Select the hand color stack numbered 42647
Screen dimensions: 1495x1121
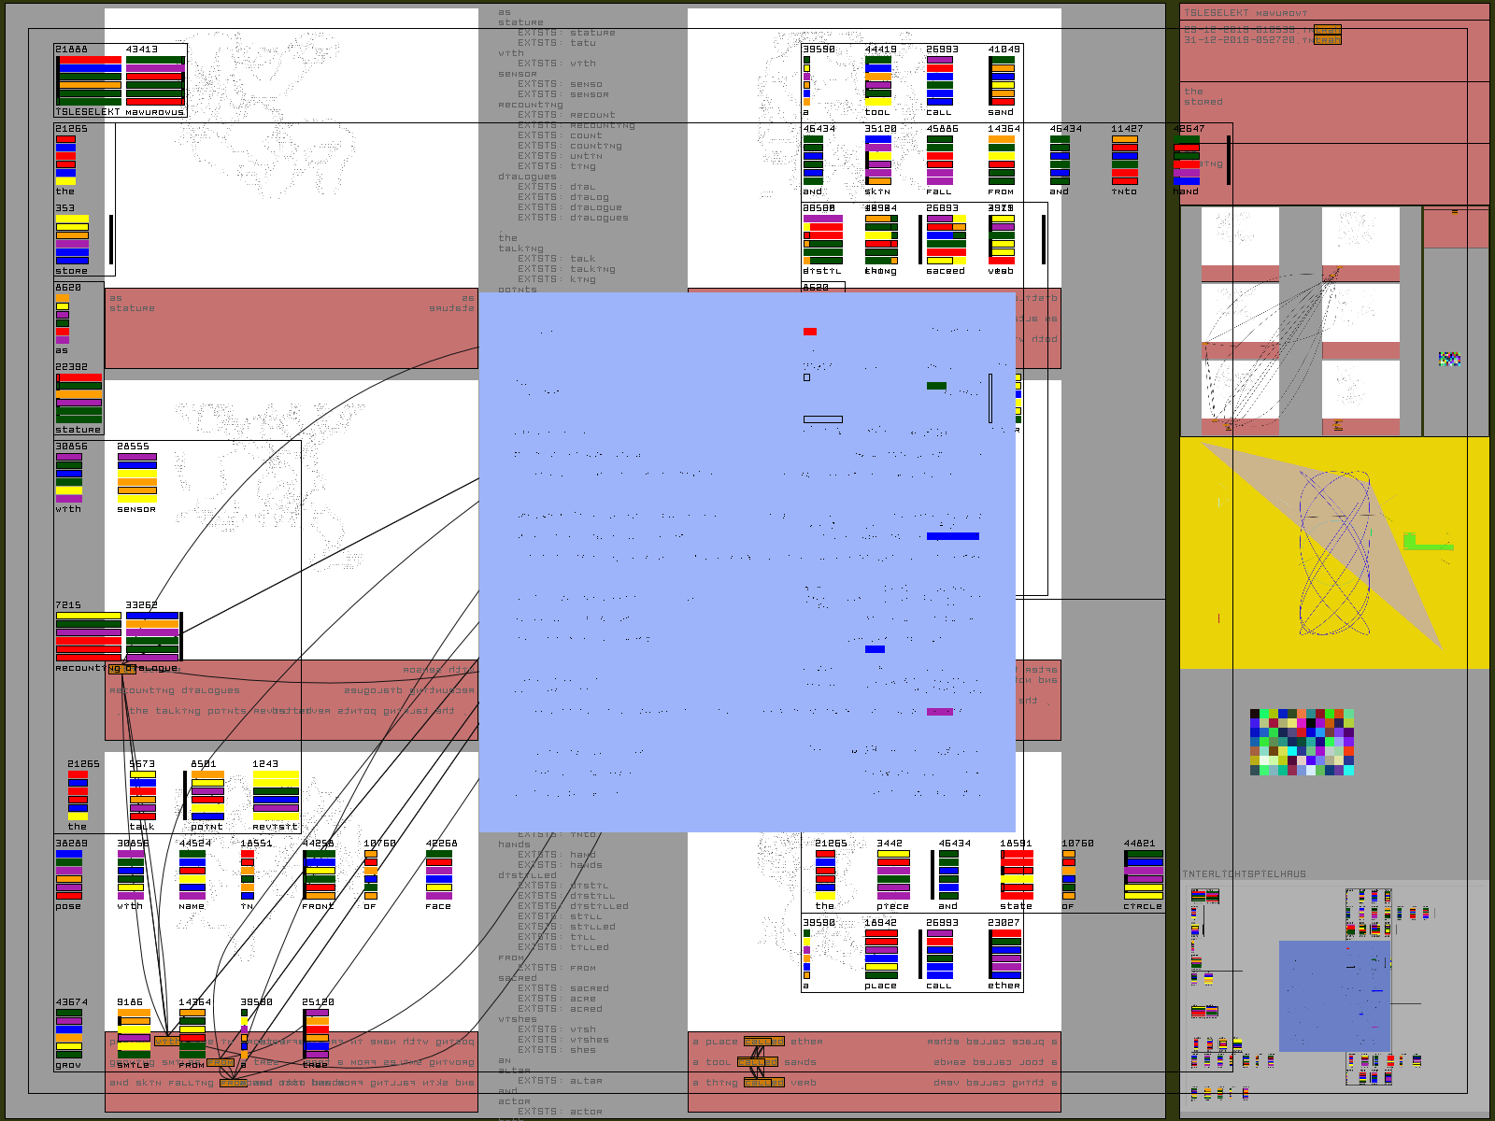click(1187, 161)
